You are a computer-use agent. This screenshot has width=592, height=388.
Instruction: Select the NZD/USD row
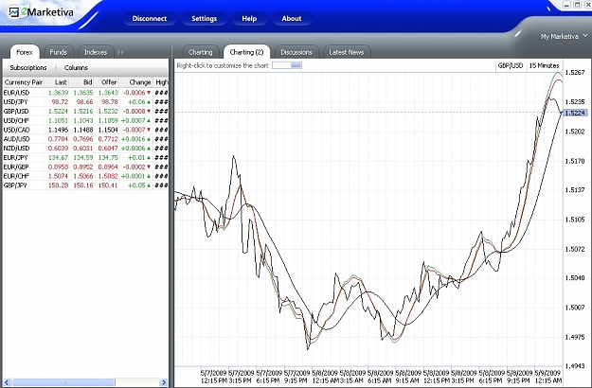tap(85, 149)
